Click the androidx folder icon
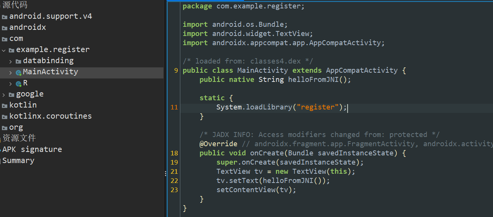 tap(5, 28)
